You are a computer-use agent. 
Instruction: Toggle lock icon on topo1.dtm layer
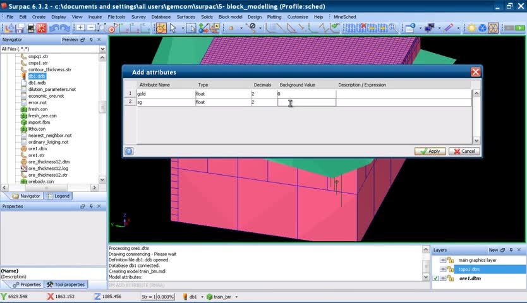pos(451,270)
